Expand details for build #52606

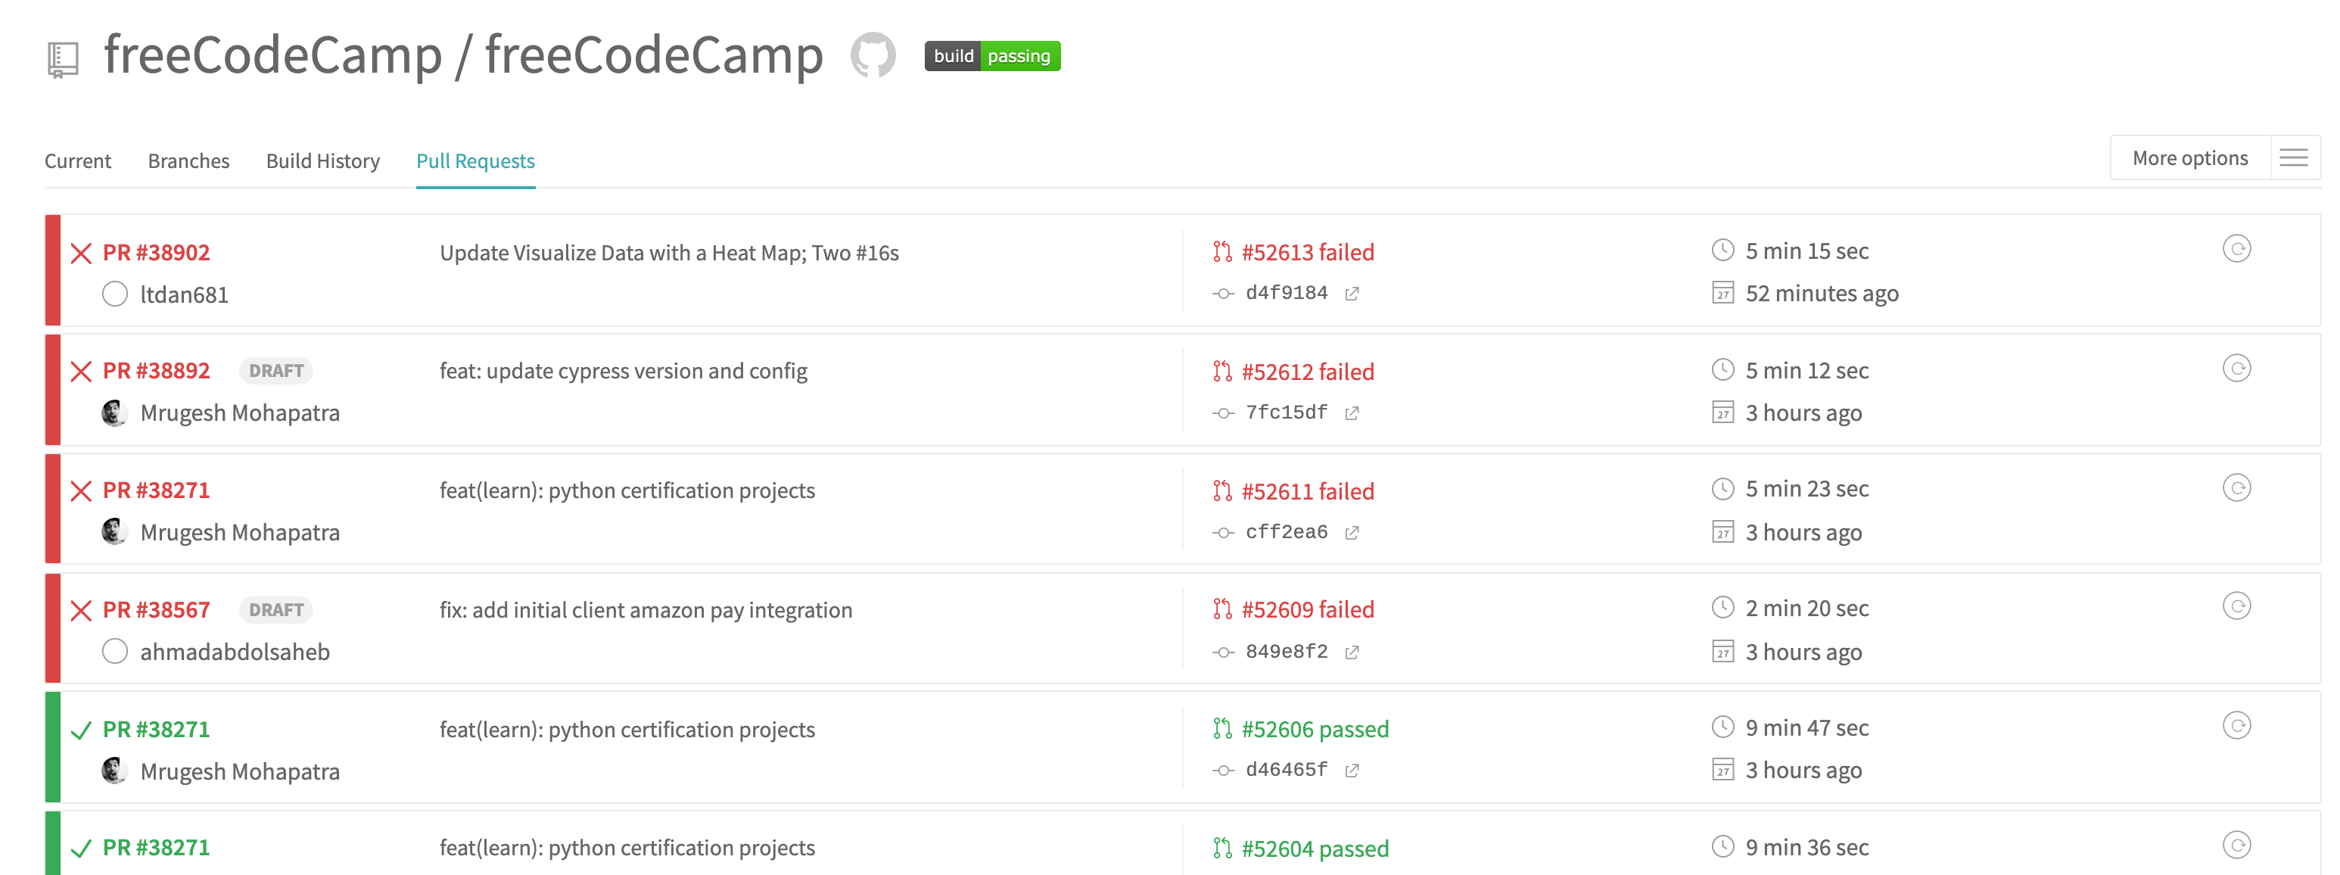coord(1315,728)
